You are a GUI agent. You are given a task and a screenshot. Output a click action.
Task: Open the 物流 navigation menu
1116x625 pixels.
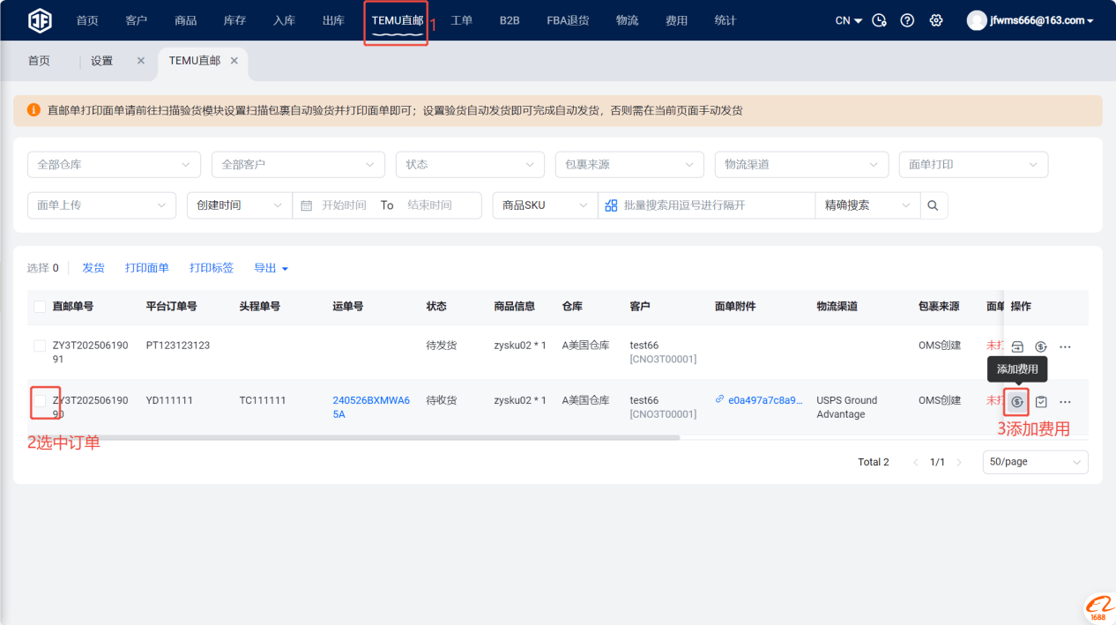(628, 20)
